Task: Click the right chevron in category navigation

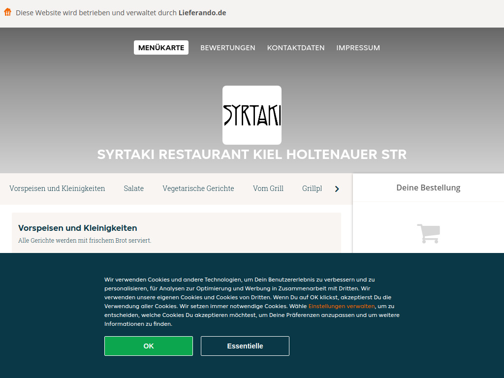Action: tap(337, 189)
